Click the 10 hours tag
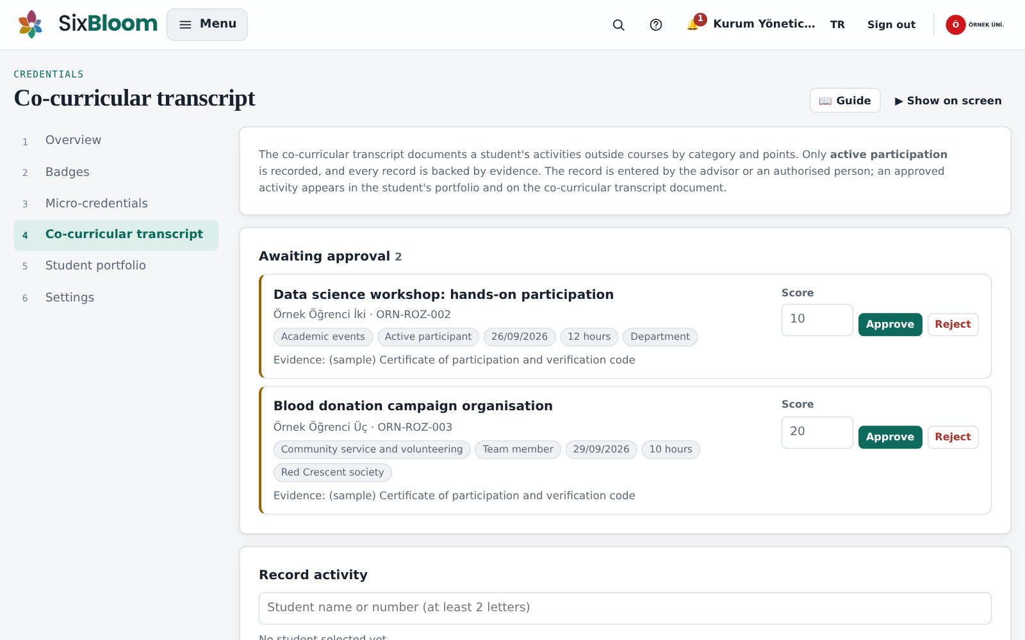 (x=671, y=449)
